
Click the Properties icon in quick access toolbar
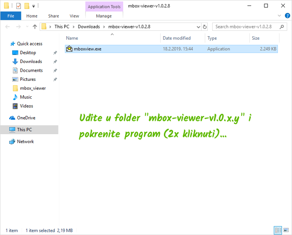pos(18,6)
